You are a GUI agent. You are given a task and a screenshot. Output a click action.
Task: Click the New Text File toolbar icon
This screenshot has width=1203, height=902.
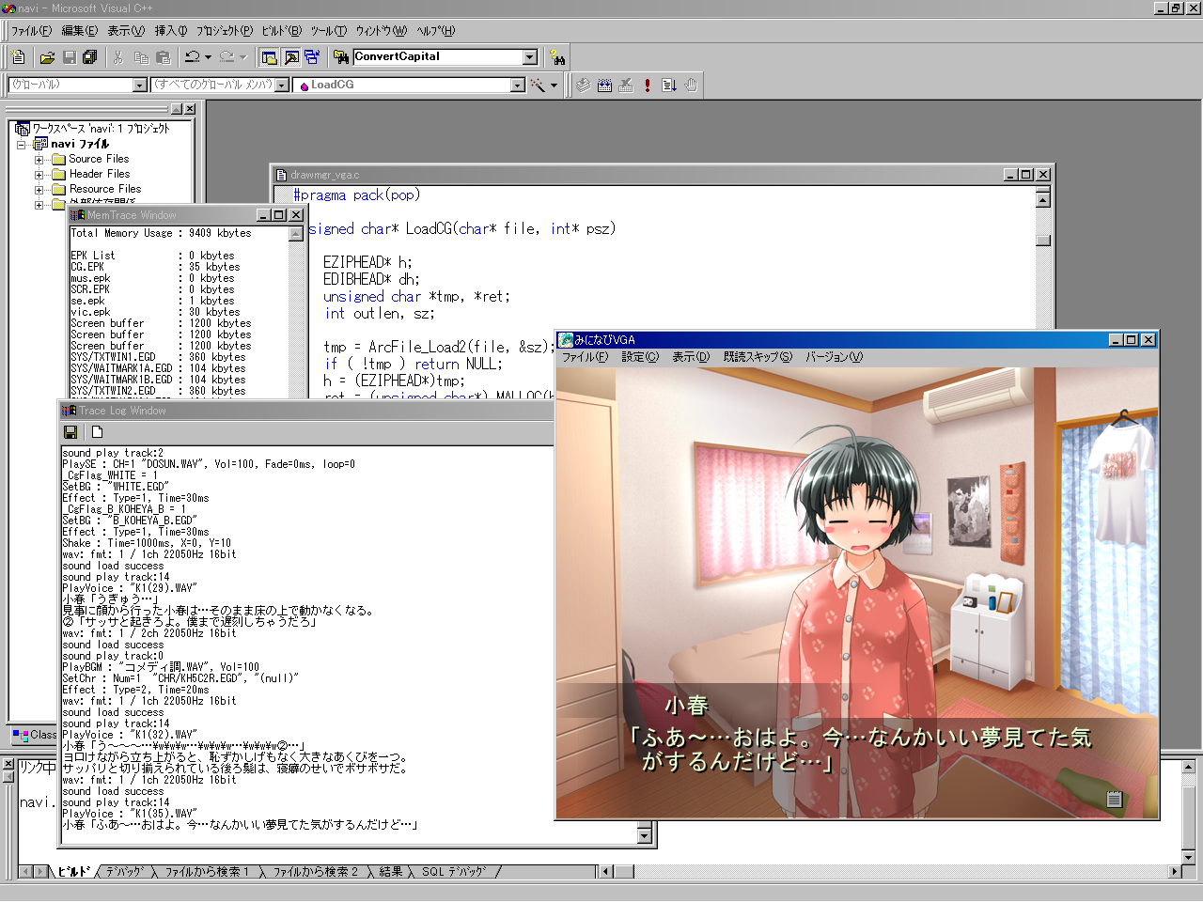point(17,57)
